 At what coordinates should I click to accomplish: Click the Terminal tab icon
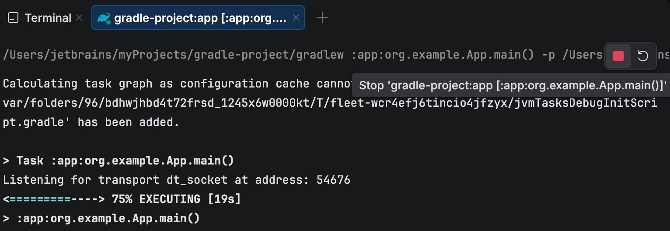[14, 18]
